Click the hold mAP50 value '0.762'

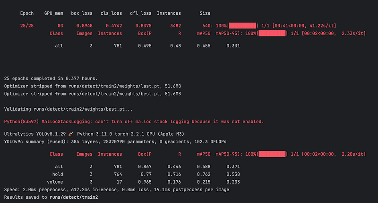tap(204, 174)
